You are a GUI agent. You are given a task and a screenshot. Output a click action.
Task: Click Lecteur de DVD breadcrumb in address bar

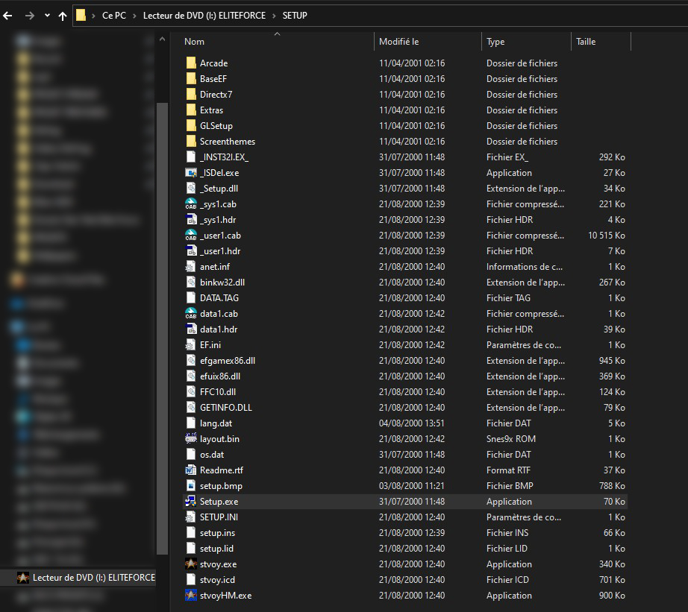(x=204, y=16)
